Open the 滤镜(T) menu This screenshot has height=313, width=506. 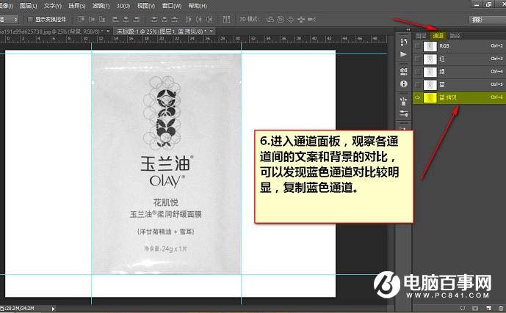pos(101,6)
